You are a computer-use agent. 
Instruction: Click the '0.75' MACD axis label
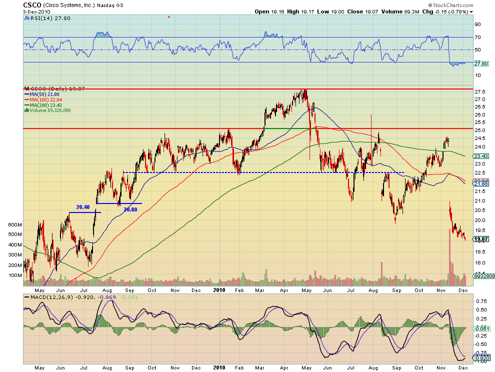pyautogui.click(x=481, y=301)
